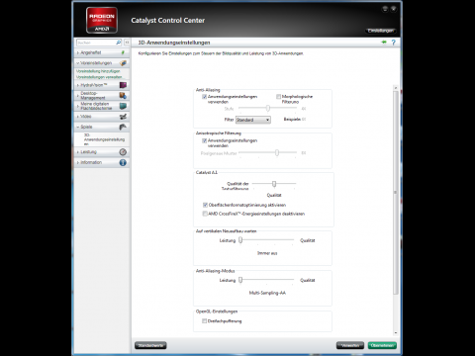Toggle Anwendungseinstellungen verwenden under Anti-Aliasing

pos(205,97)
